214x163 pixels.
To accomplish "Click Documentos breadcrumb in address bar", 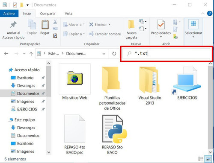I will tap(76, 54).
